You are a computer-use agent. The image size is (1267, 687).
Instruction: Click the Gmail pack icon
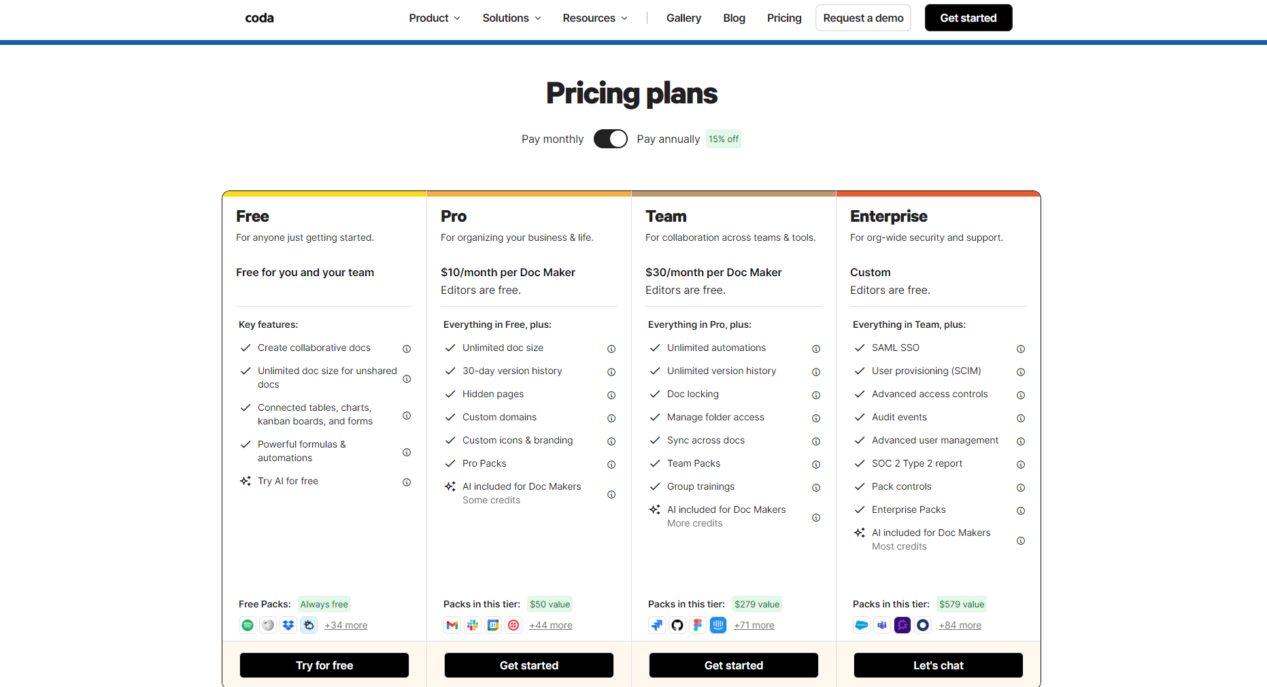pos(452,625)
